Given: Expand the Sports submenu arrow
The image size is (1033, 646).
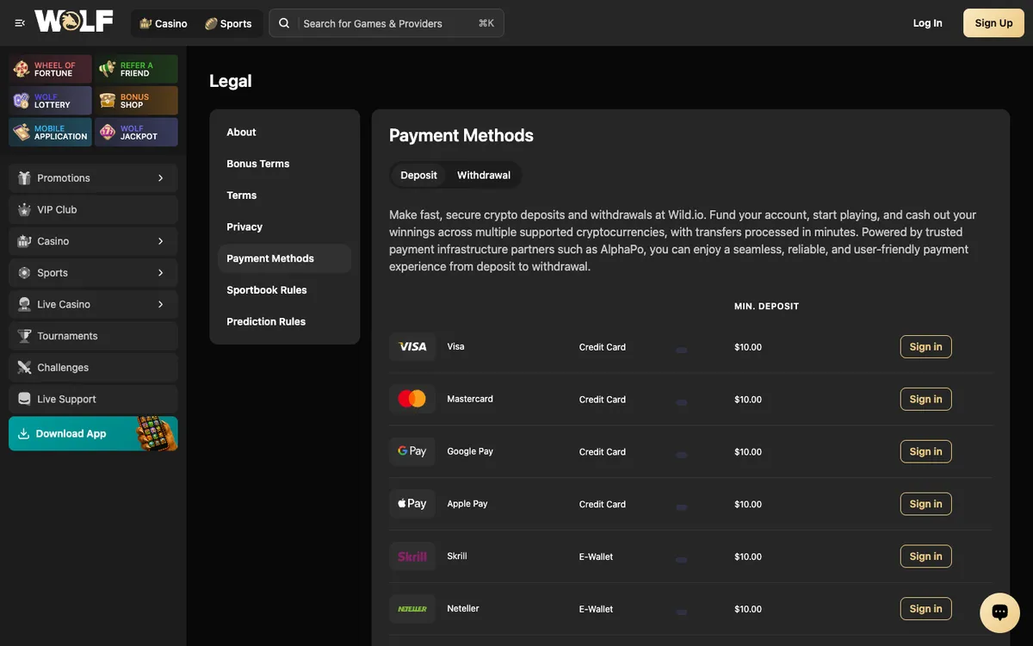Looking at the screenshot, I should click(160, 273).
